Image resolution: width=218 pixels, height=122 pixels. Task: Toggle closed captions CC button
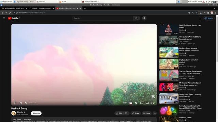131,103
